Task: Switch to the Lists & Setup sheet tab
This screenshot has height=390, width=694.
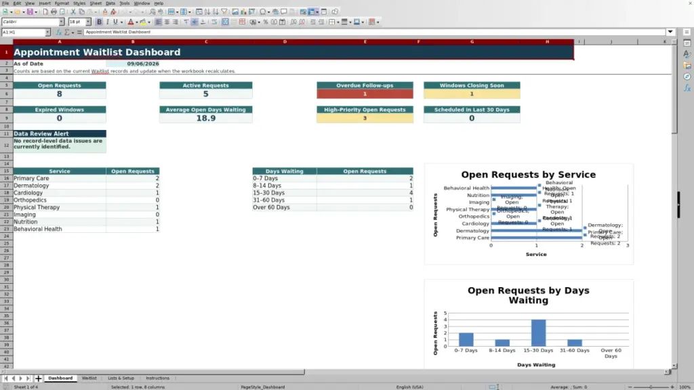Action: (x=121, y=378)
